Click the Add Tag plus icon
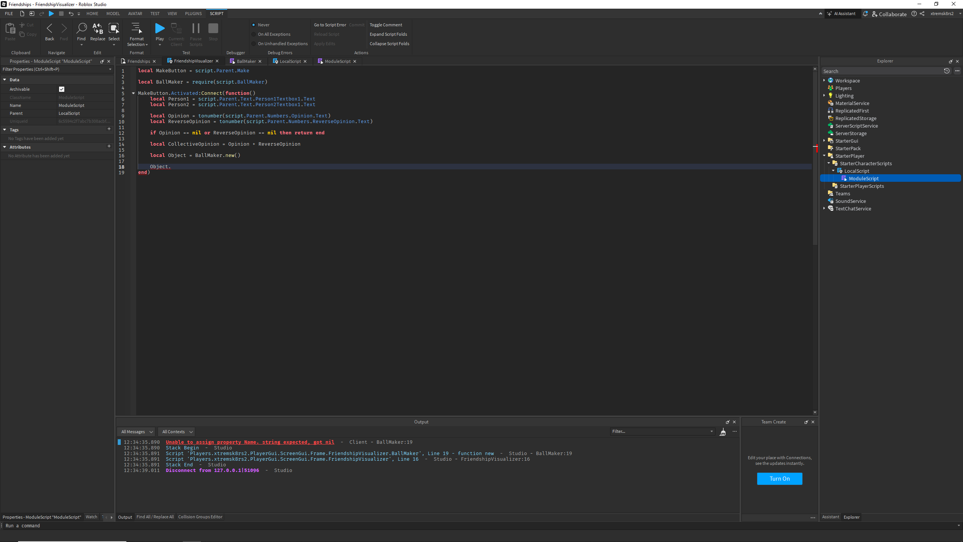This screenshot has width=963, height=542. coord(109,129)
